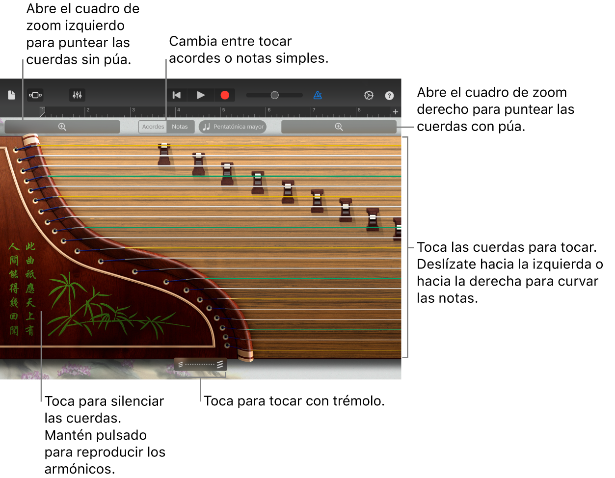Enable the metronome
615x478 pixels.
318,95
